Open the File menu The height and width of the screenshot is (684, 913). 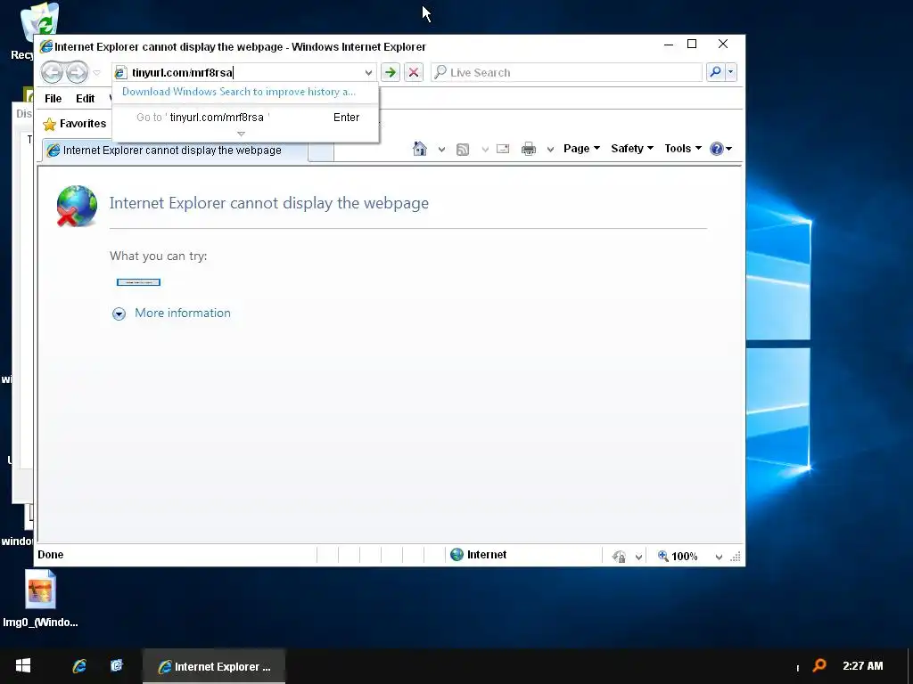coord(53,98)
